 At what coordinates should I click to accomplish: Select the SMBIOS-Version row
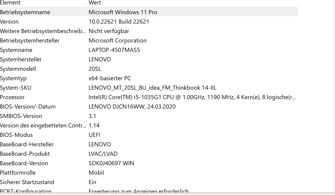point(149,116)
